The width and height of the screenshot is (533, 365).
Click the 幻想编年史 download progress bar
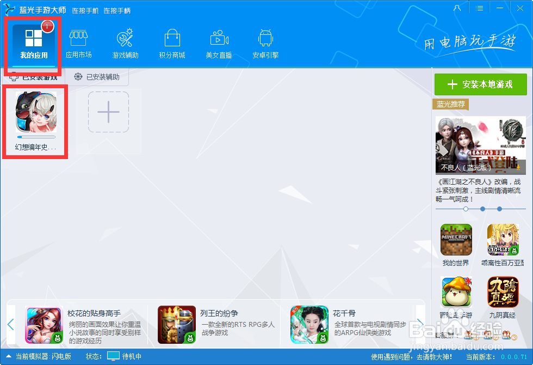[x=36, y=137]
